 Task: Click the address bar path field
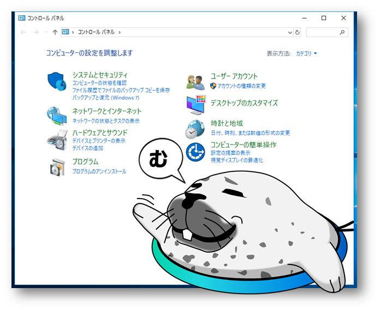pyautogui.click(x=181, y=32)
